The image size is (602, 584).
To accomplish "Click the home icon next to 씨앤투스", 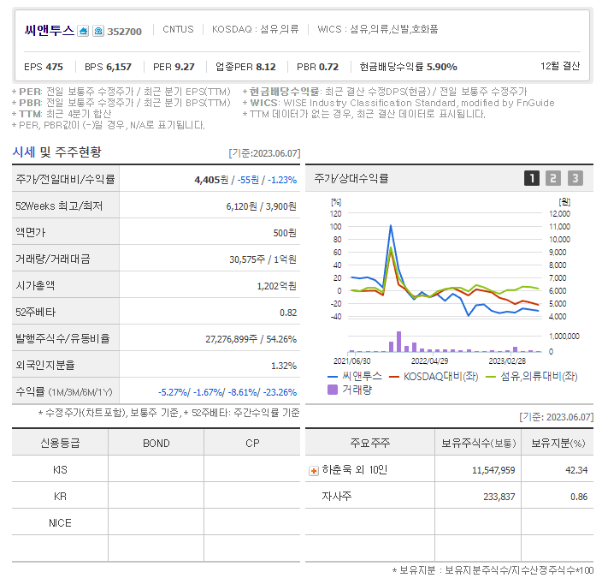I will [x=83, y=31].
